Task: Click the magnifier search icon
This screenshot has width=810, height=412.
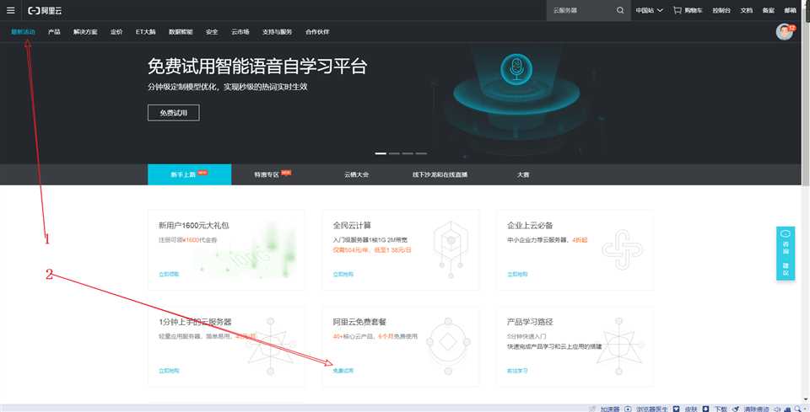Action: tap(620, 10)
